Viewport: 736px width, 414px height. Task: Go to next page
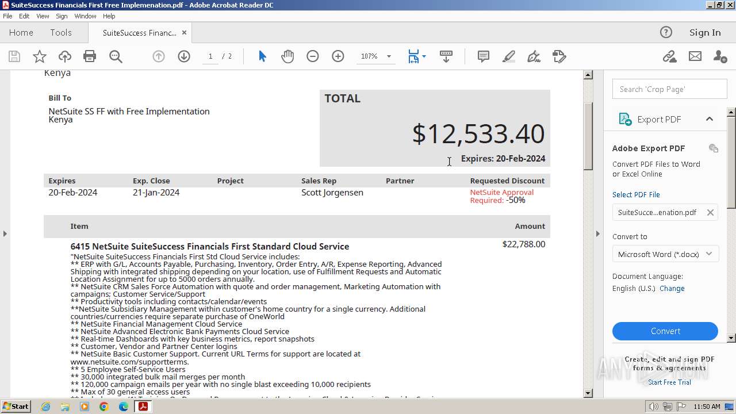coord(184,56)
